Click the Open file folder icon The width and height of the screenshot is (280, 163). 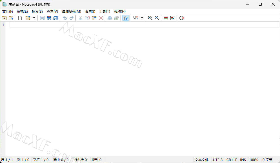tap(28, 18)
